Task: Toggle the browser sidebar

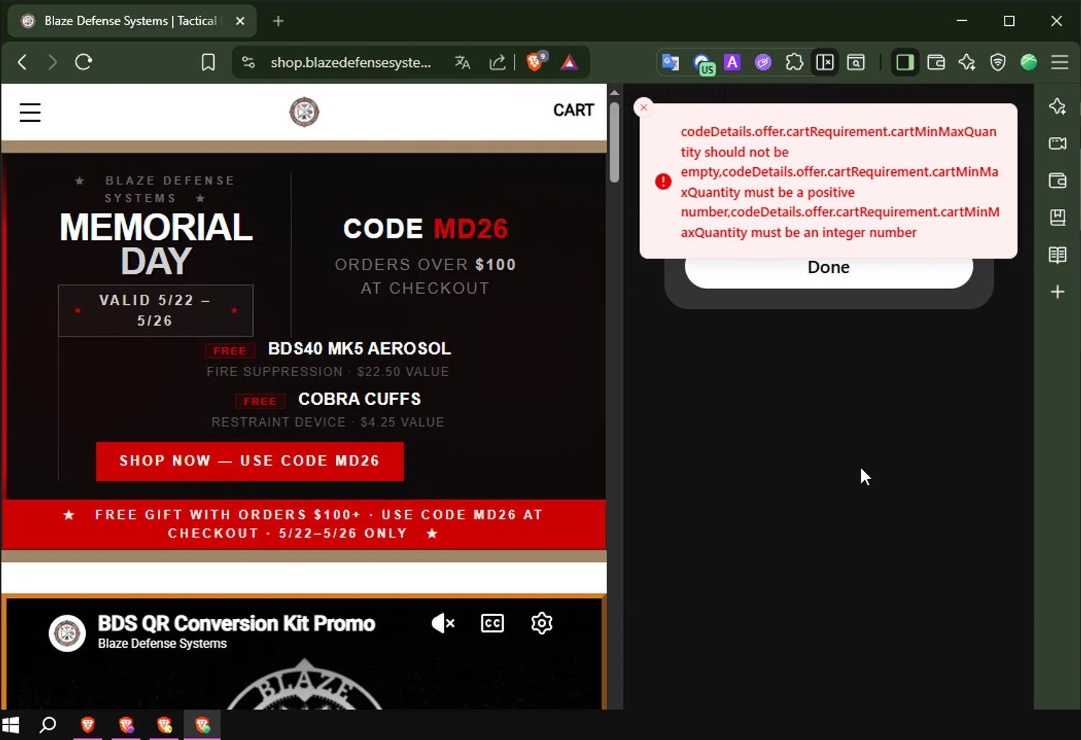Action: 904,63
